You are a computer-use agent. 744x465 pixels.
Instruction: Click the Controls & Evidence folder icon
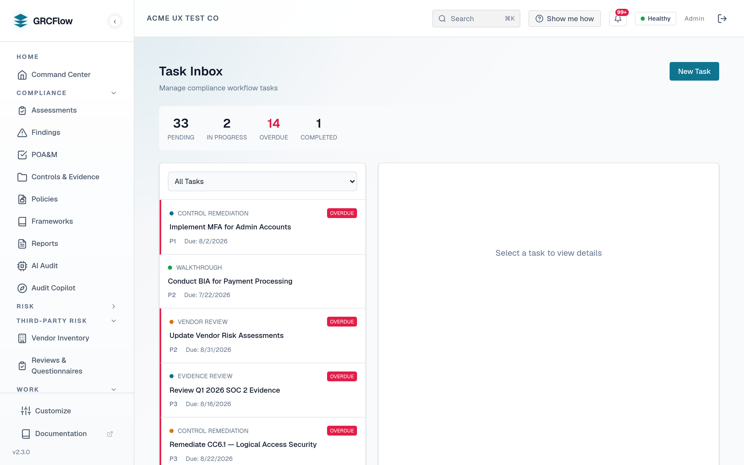pyautogui.click(x=22, y=177)
